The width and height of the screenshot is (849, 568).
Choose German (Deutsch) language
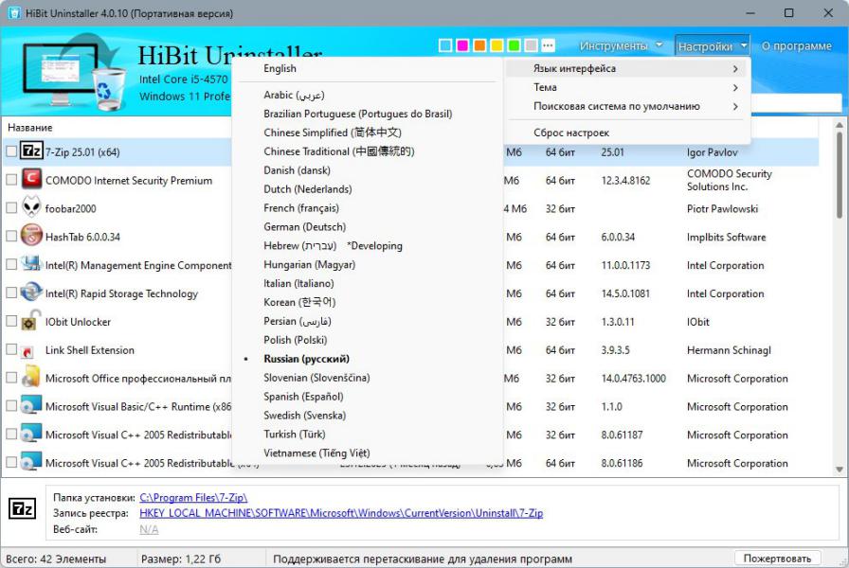(x=304, y=227)
